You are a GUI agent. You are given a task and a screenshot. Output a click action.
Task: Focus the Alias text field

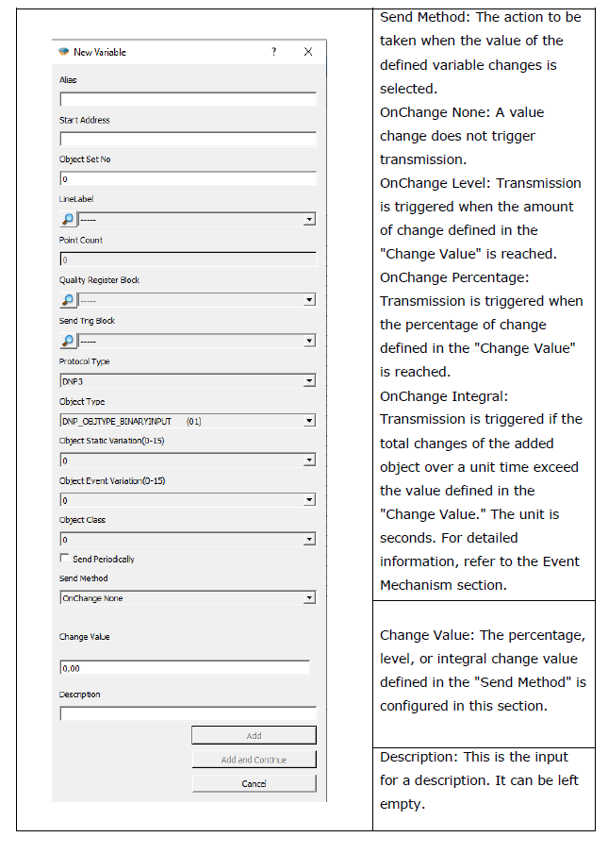188,99
